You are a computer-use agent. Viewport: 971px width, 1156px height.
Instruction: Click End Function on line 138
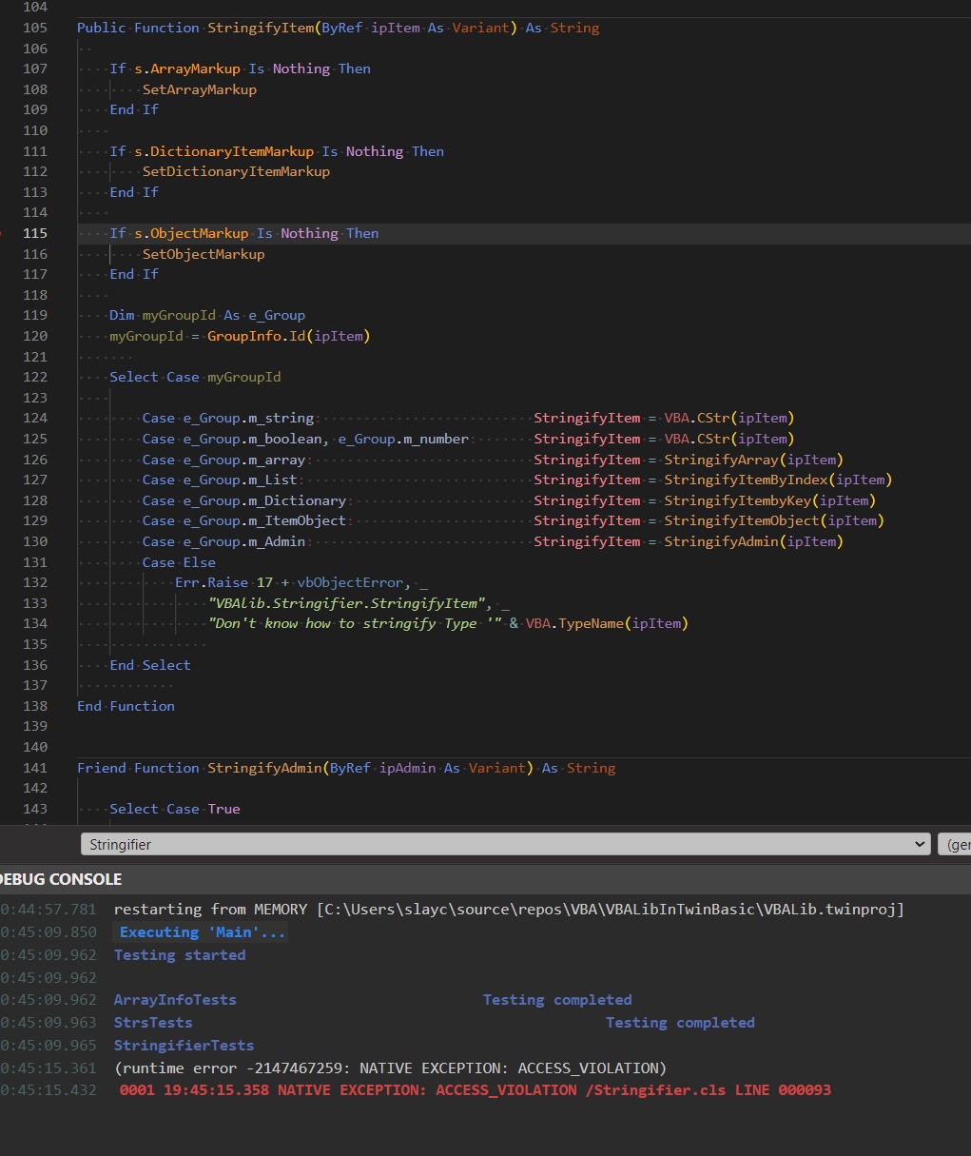(126, 706)
